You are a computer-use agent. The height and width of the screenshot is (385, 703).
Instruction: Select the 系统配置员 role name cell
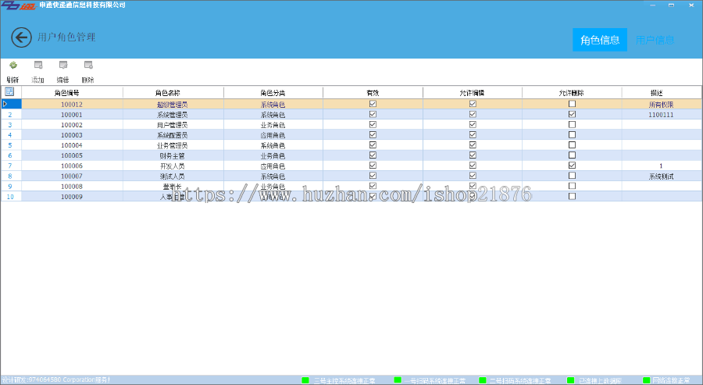coord(173,135)
